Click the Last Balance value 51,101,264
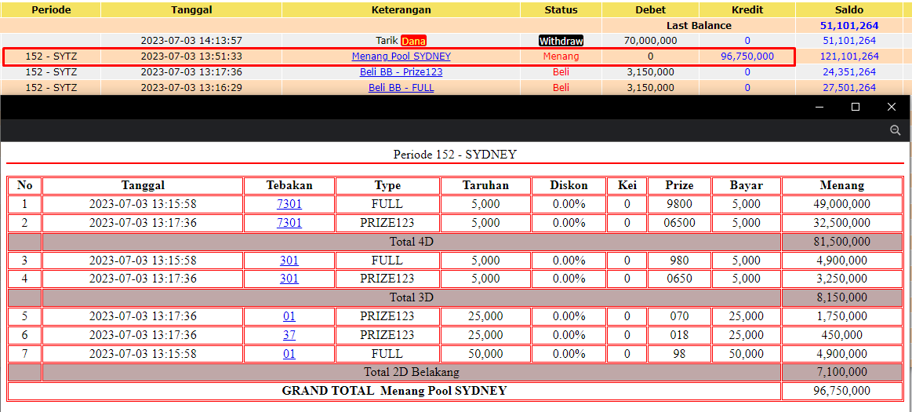912x412 pixels. (849, 26)
